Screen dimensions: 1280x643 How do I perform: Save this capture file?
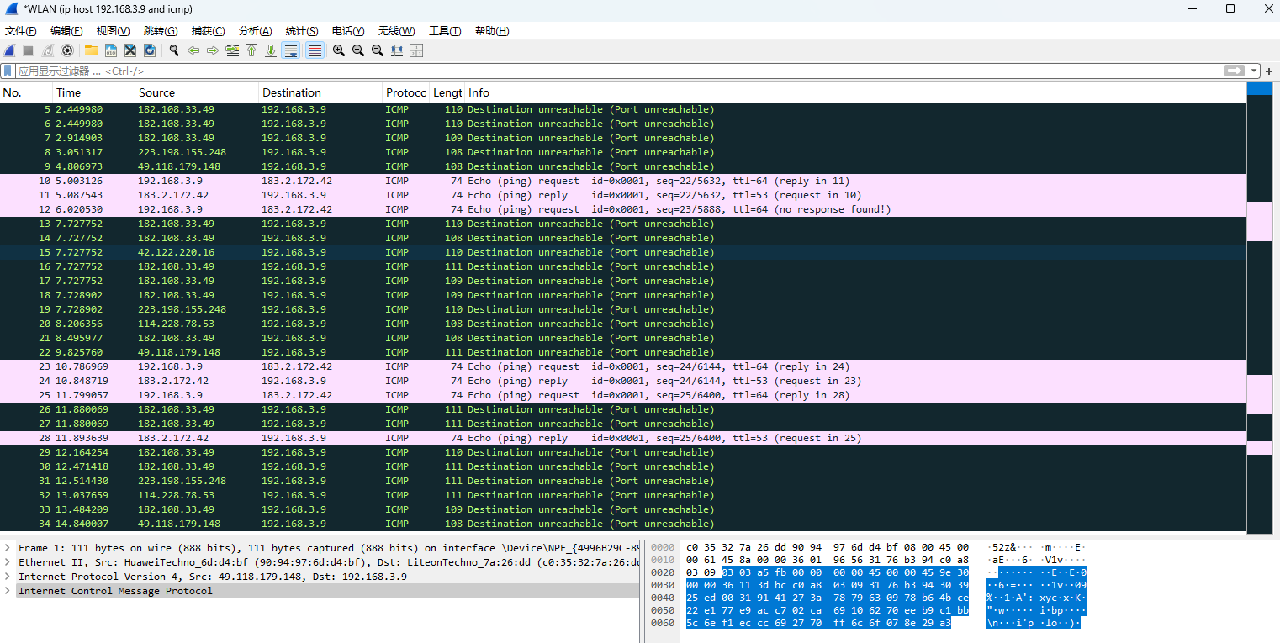tap(111, 50)
